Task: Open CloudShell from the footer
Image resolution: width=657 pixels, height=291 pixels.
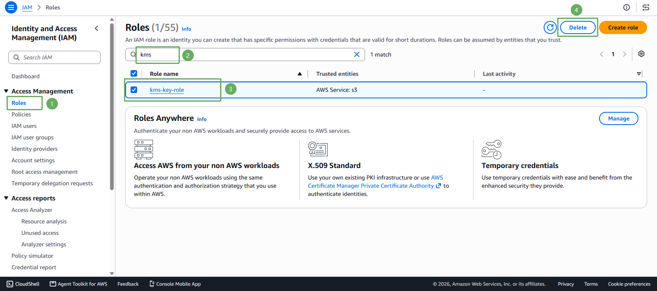Action: click(23, 284)
